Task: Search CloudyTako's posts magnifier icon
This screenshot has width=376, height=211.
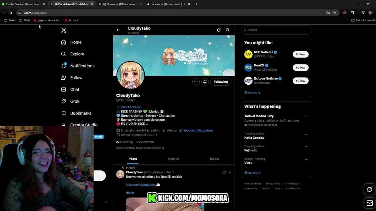Action: coord(228,30)
